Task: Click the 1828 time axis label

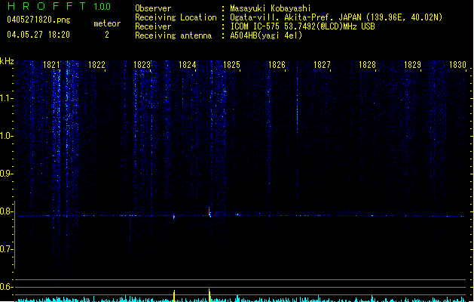Action: click(367, 65)
